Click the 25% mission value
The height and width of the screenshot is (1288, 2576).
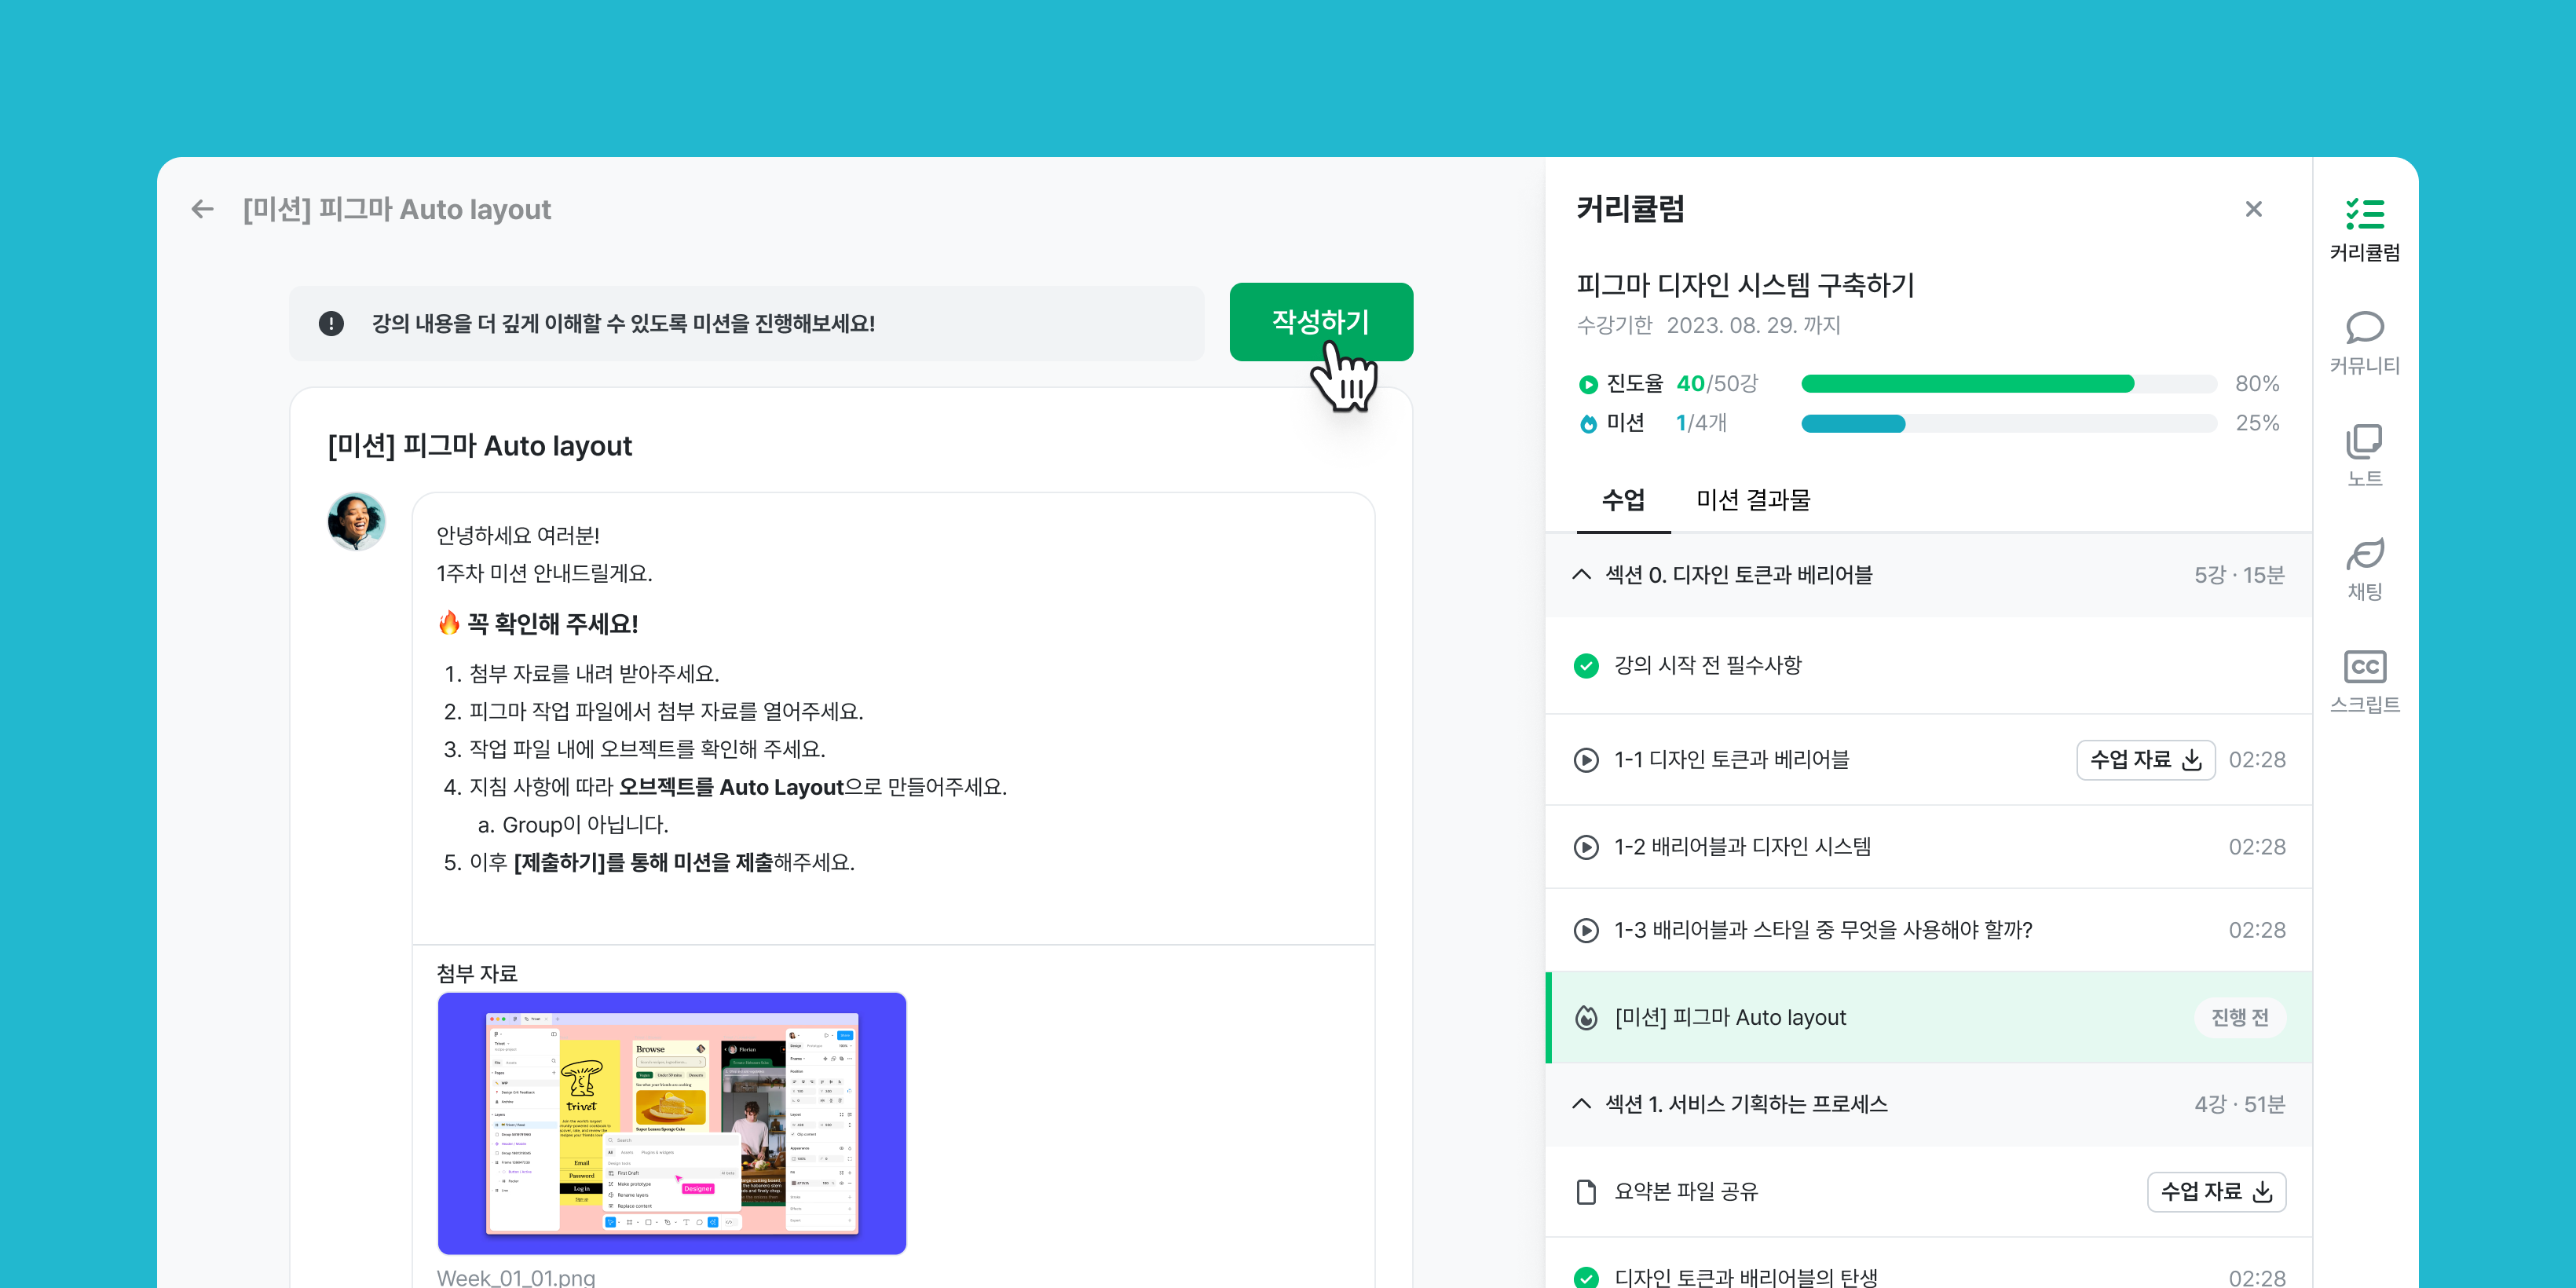[2257, 423]
